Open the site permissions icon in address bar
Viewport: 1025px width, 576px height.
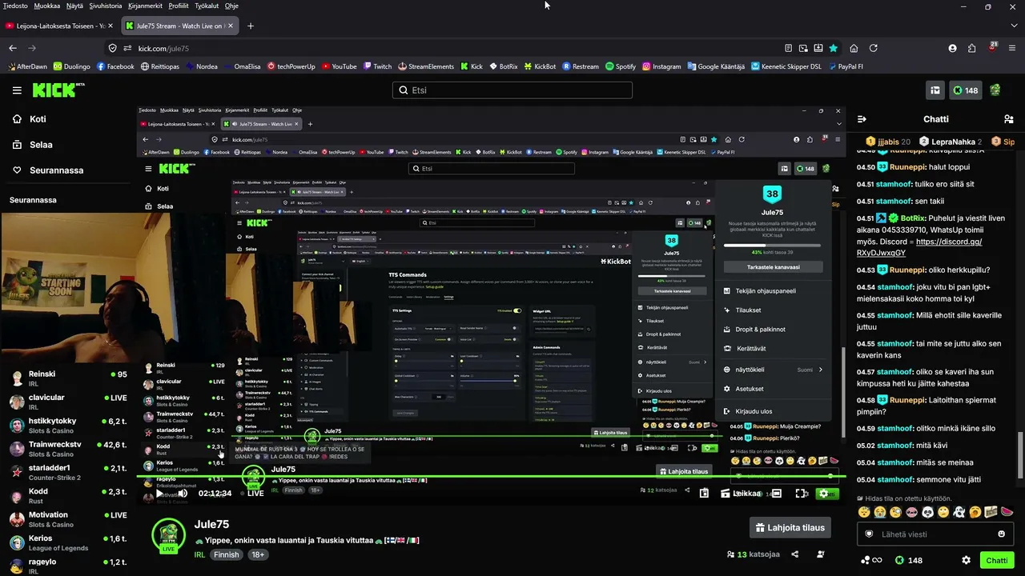[x=127, y=48]
